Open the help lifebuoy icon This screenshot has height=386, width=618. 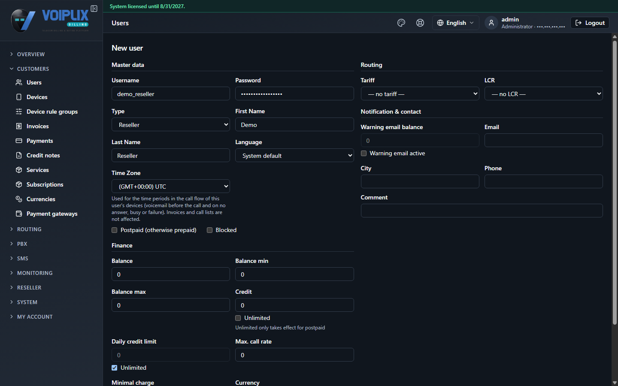click(x=420, y=23)
